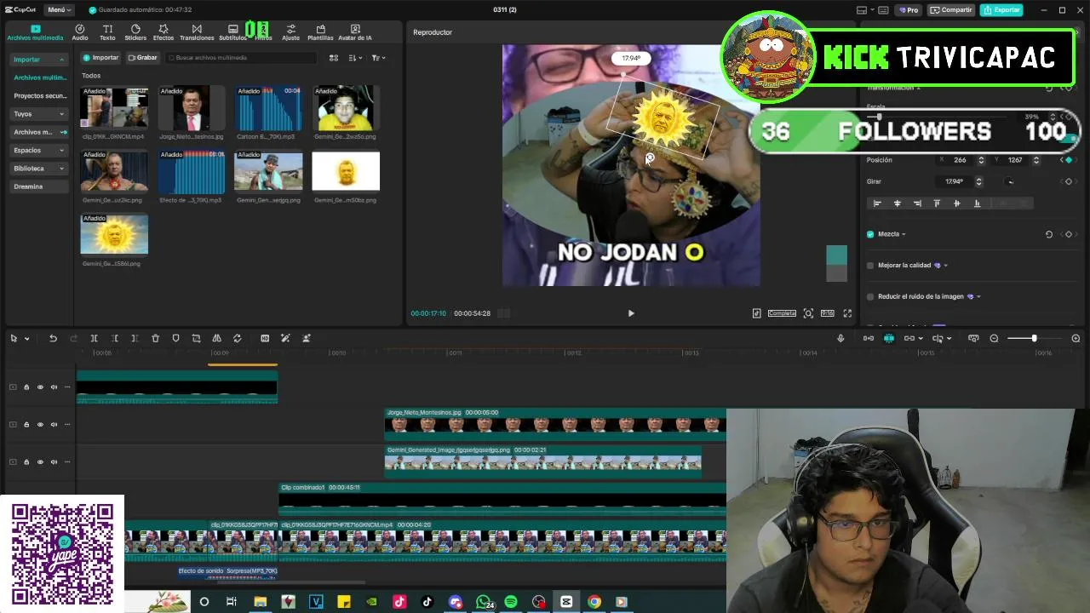Image resolution: width=1090 pixels, height=613 pixels.
Task: Switch to the Efectos tab
Action: pos(163,32)
